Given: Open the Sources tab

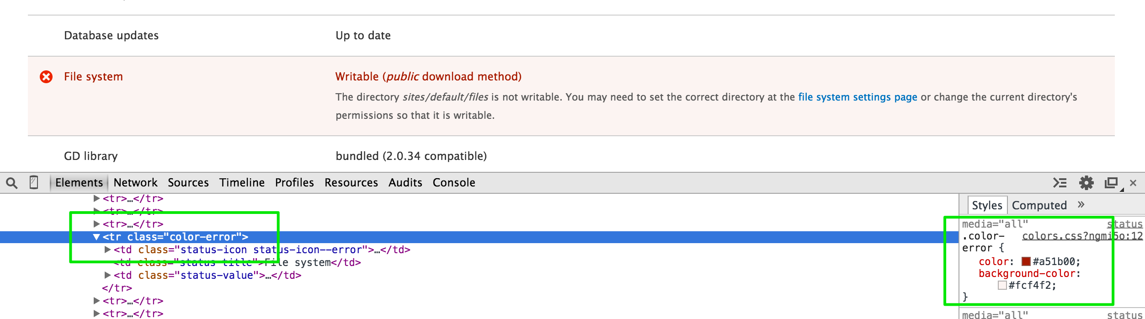Looking at the screenshot, I should coord(188,183).
